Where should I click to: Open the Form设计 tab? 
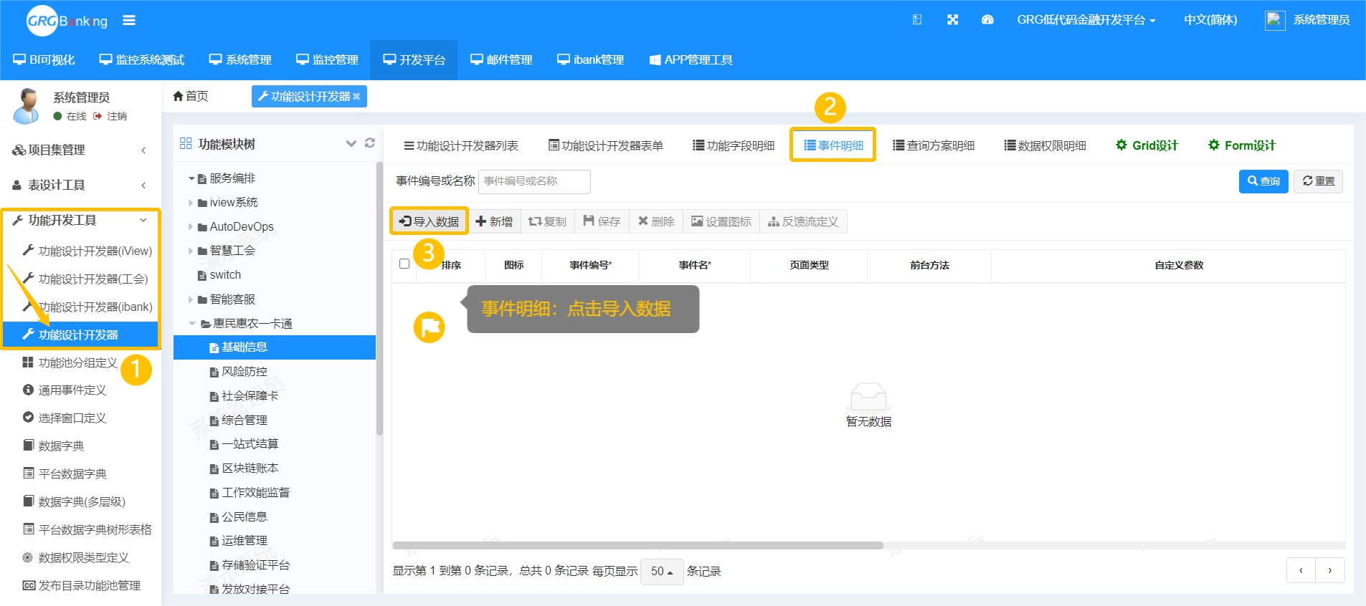point(1242,145)
